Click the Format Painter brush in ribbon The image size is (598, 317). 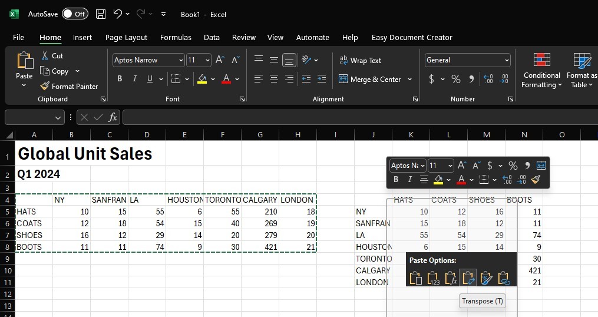tap(69, 86)
